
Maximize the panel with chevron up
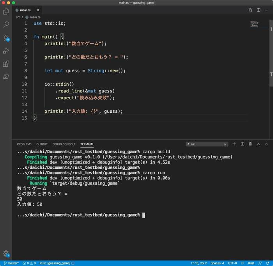258,144
